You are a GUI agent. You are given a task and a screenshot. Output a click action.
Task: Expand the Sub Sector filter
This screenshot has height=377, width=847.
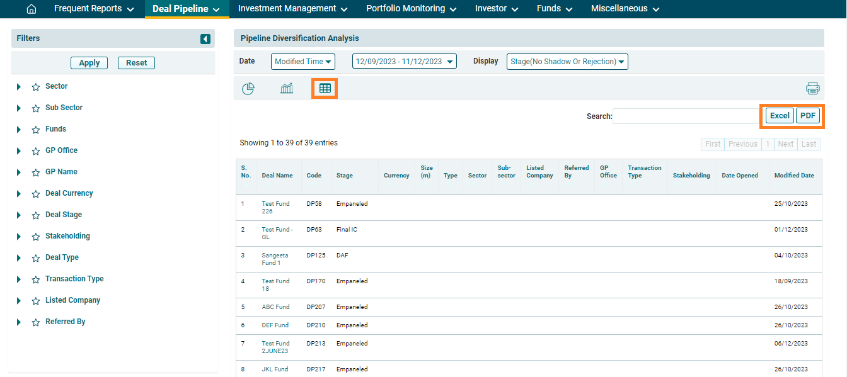19,108
